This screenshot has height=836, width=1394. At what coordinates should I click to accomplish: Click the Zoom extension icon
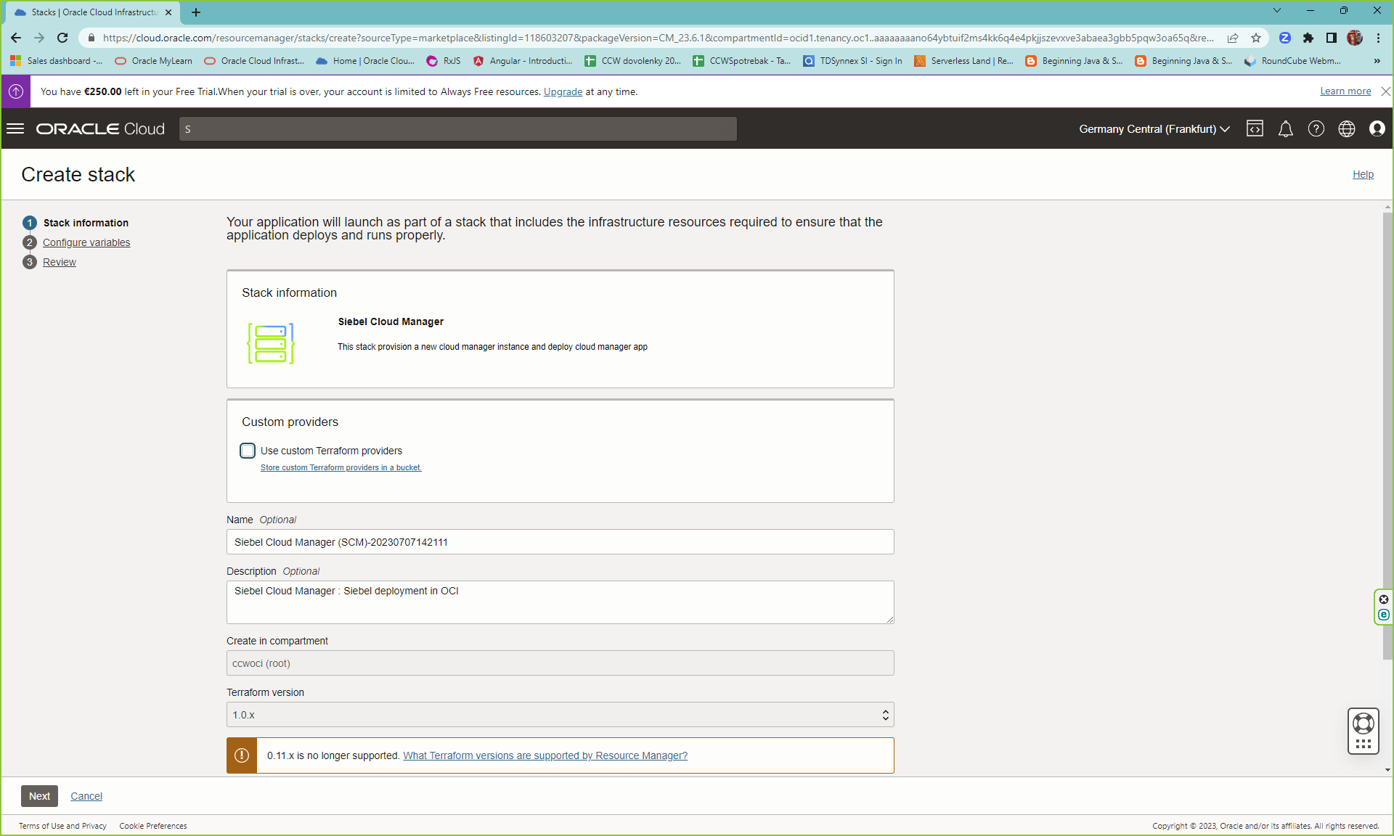click(x=1284, y=38)
